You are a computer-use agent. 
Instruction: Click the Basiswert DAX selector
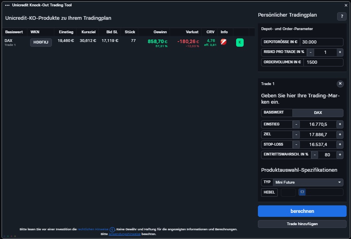(x=318, y=113)
